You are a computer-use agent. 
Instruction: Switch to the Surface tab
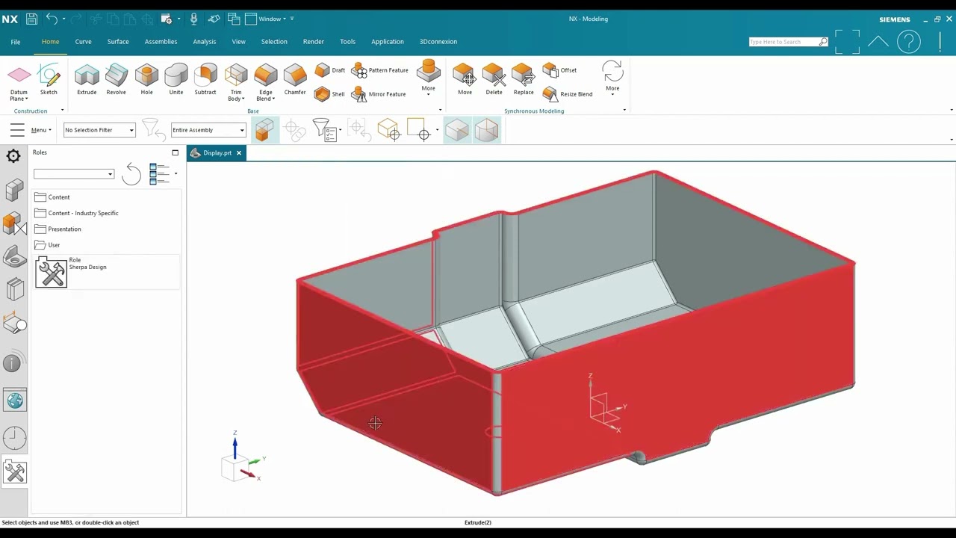coord(118,42)
